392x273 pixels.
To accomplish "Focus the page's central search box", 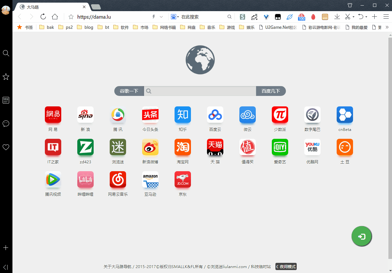I will click(x=200, y=91).
